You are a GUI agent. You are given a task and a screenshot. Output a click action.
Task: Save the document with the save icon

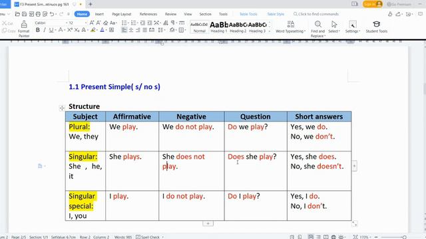24,14
